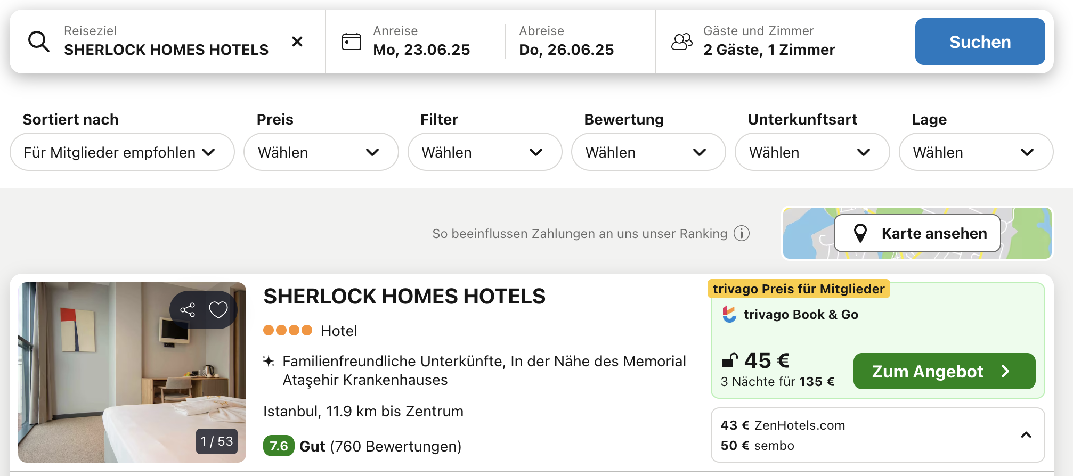Click the Zum Angebot button
This screenshot has height=476, width=1073.
(x=945, y=371)
